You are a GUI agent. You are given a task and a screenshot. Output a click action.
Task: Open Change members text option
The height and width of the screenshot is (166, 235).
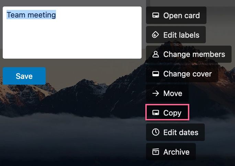(x=194, y=54)
